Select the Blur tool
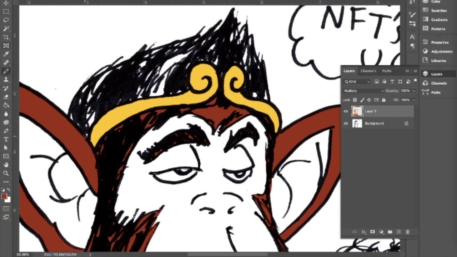The image size is (457, 257). [6, 114]
